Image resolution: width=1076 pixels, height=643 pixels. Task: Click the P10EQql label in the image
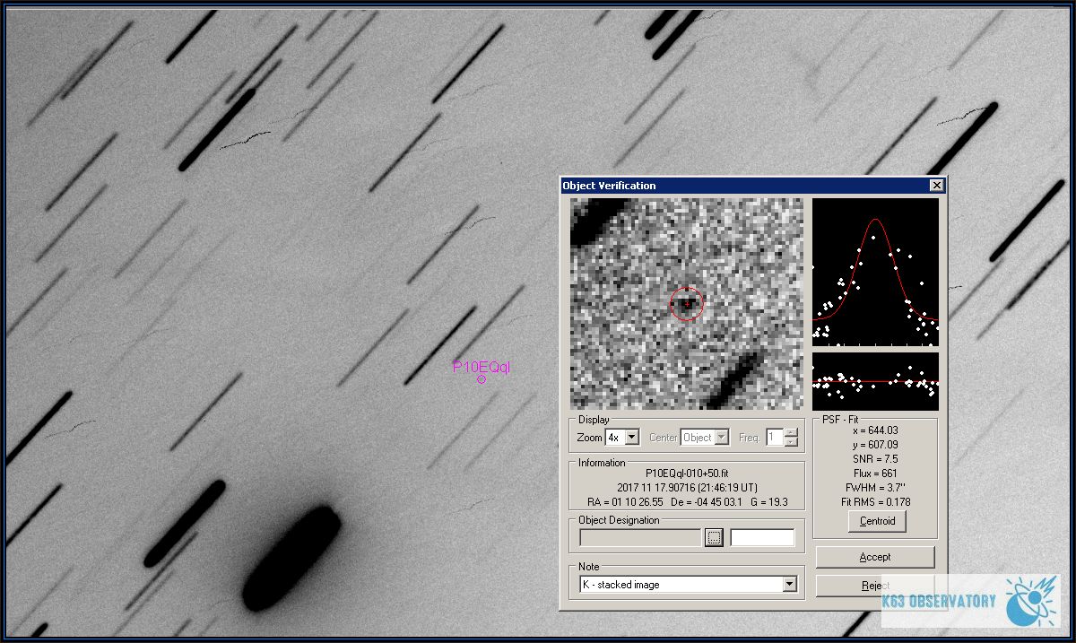tap(482, 366)
